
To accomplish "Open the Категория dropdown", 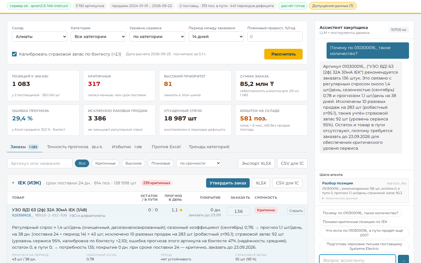I will coord(99,37).
